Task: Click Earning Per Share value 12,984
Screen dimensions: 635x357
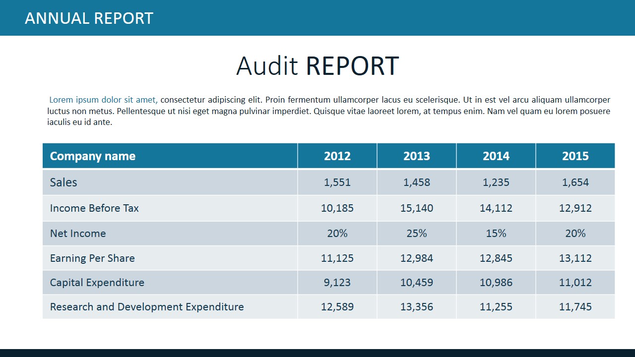Action: (x=417, y=258)
